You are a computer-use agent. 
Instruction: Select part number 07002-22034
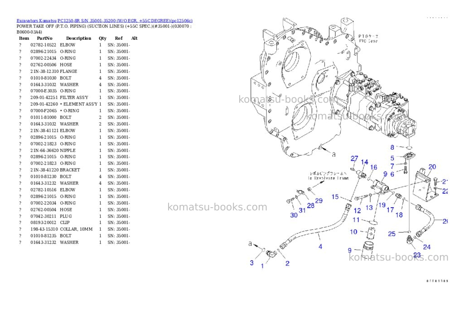coord(43,203)
